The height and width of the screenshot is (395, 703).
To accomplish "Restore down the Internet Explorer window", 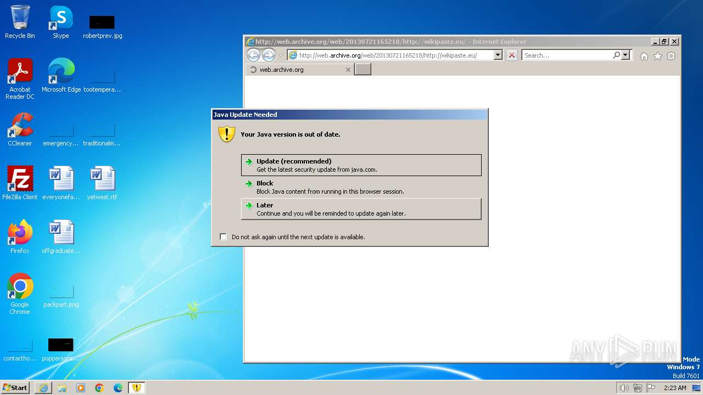I will pos(665,41).
